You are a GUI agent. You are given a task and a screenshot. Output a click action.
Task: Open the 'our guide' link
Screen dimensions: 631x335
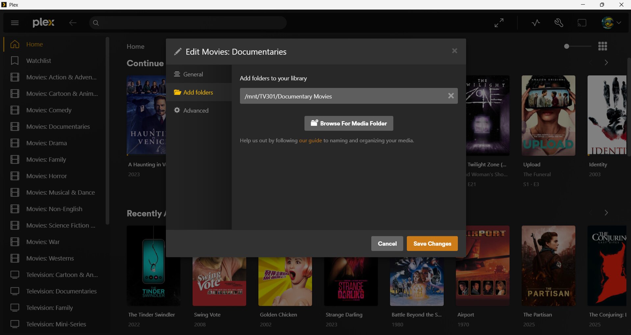coord(310,140)
